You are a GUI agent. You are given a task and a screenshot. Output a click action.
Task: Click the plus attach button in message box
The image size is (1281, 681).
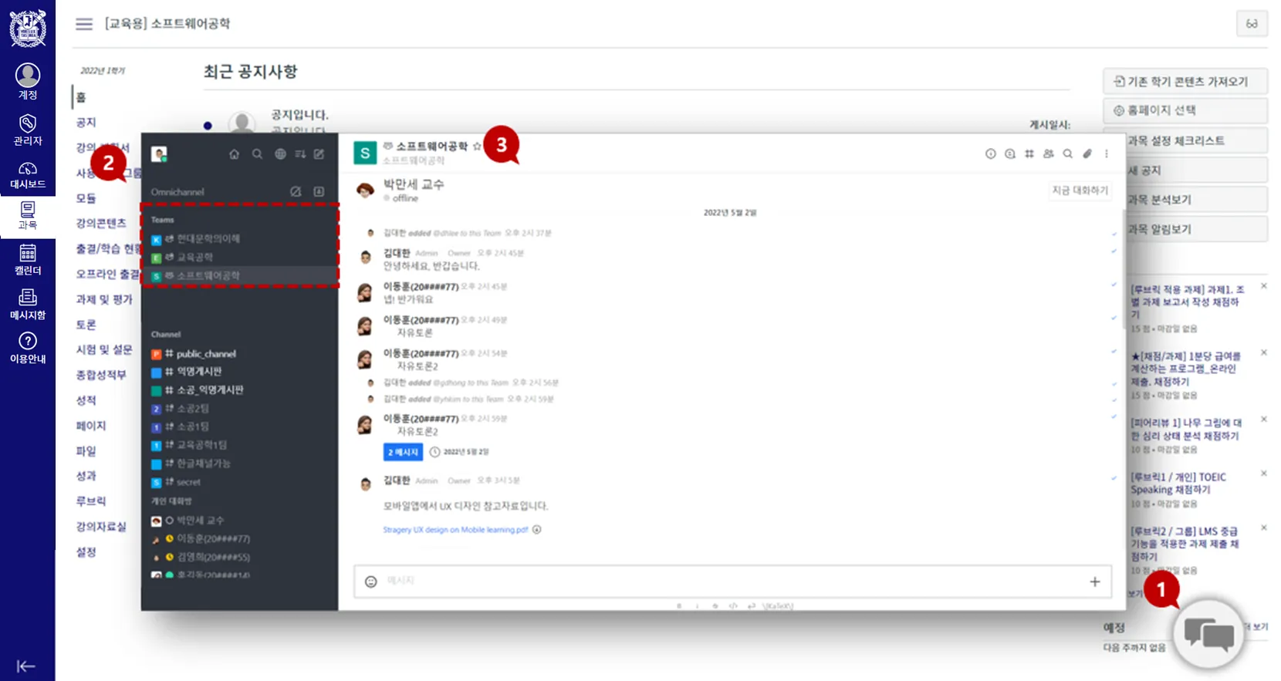(1094, 582)
